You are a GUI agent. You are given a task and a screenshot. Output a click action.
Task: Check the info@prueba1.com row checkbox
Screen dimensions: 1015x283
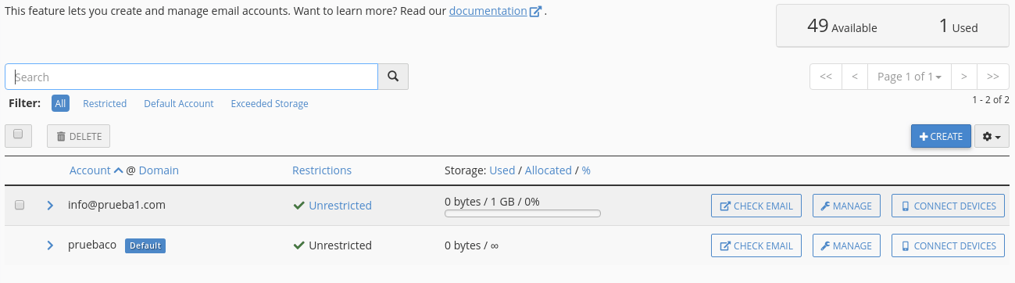pos(20,205)
